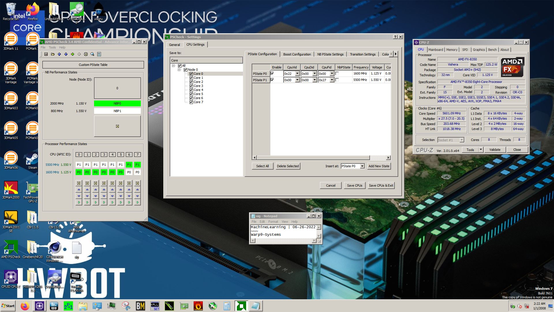Image resolution: width=554 pixels, height=312 pixels.
Task: Click the green play arrow under CPU 7 column
Action: [x=137, y=203]
